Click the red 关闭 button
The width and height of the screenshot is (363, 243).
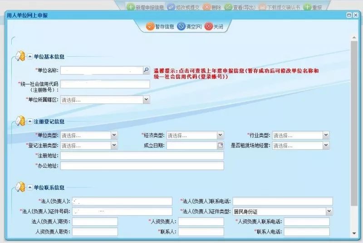pyautogui.click(x=214, y=26)
